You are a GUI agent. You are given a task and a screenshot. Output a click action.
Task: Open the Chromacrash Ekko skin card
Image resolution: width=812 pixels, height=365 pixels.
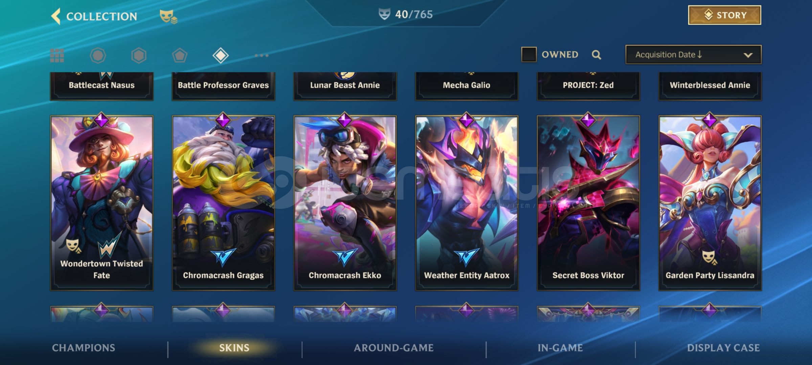345,203
